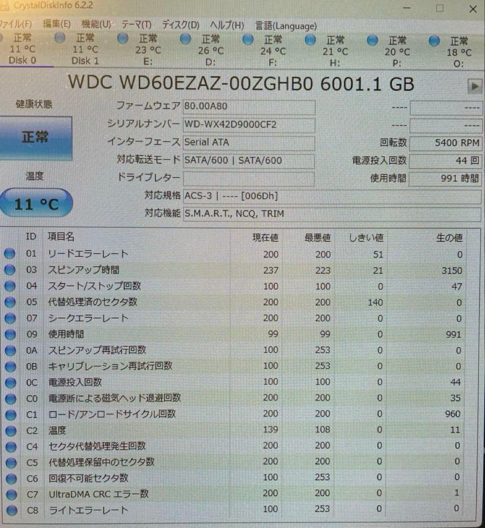The image size is (485, 528).
Task: Open the ディスク(D) menu
Action: point(180,25)
